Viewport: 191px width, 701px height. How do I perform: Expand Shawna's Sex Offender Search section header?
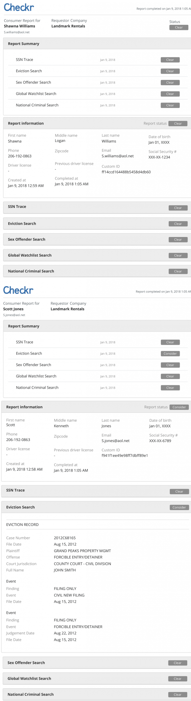click(97, 239)
